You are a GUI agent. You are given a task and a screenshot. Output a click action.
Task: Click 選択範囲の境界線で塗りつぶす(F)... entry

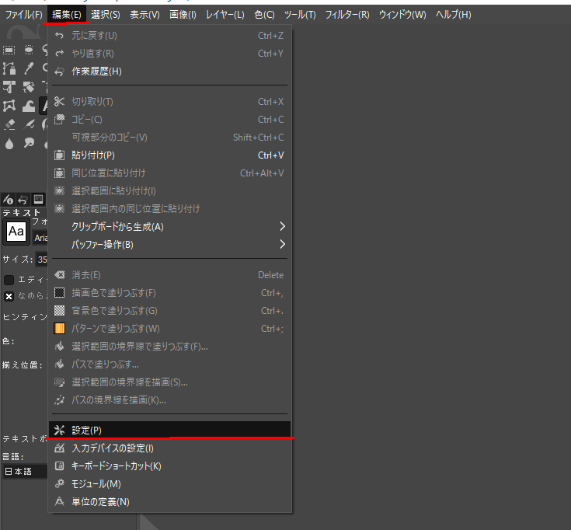pyautogui.click(x=169, y=347)
